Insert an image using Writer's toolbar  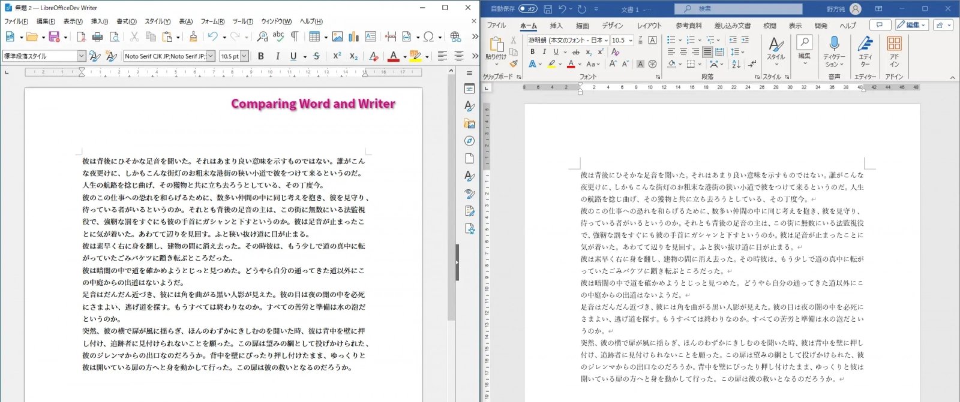337,37
